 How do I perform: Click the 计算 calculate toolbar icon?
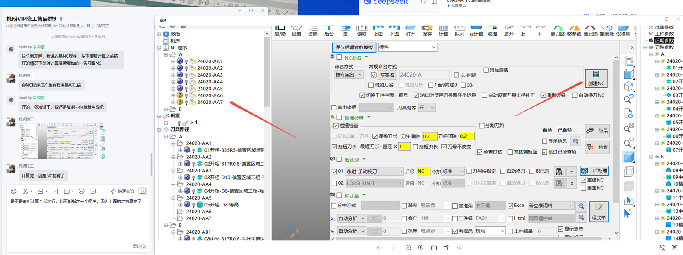tap(444, 31)
